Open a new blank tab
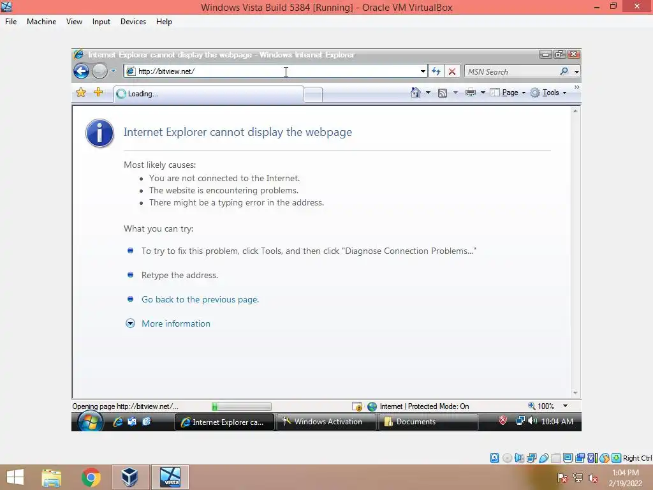The height and width of the screenshot is (490, 653). pyautogui.click(x=313, y=94)
